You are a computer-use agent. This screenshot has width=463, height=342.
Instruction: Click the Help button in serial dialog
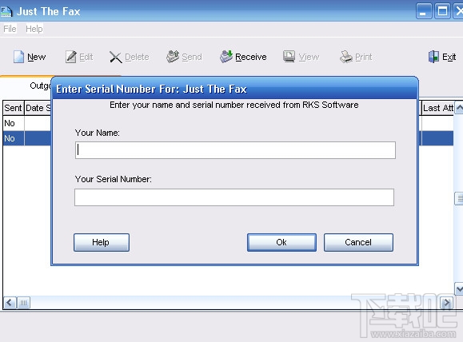(102, 242)
